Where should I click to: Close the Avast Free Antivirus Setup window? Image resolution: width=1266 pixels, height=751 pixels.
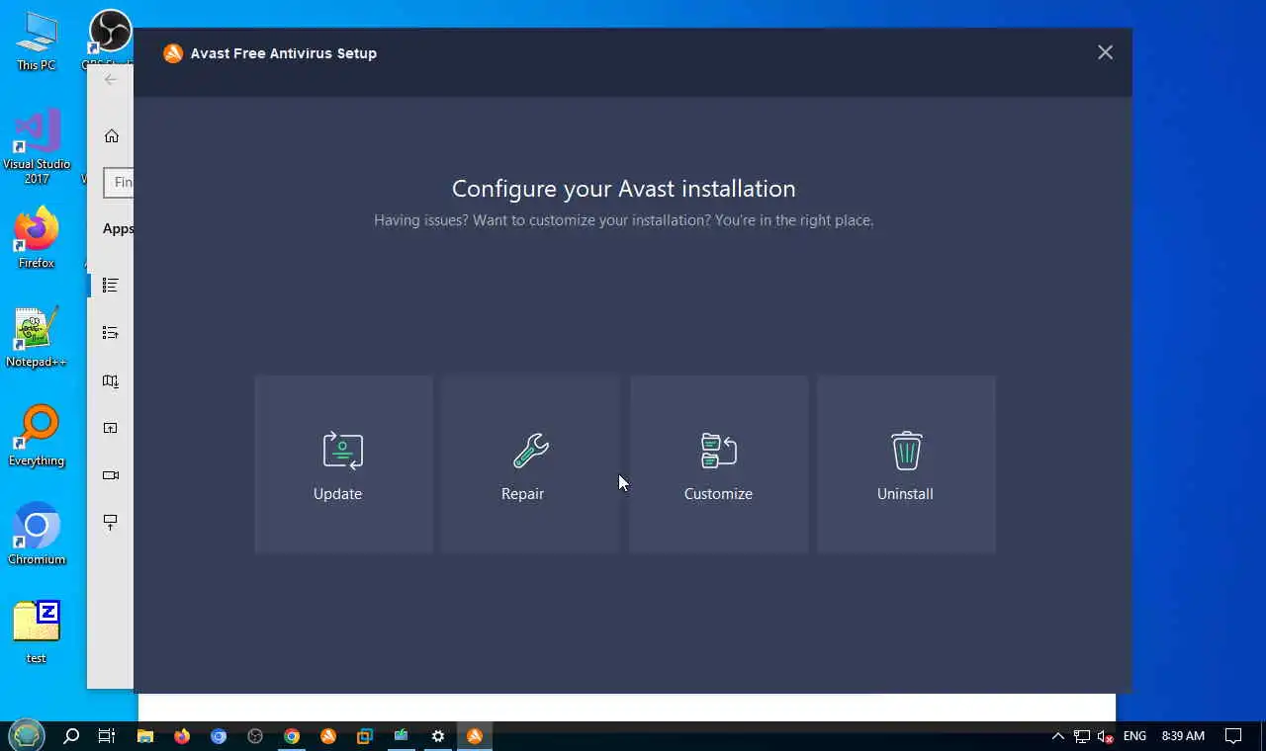pyautogui.click(x=1105, y=52)
